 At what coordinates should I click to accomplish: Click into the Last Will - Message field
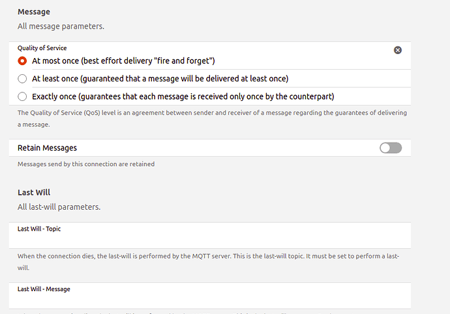click(x=209, y=299)
